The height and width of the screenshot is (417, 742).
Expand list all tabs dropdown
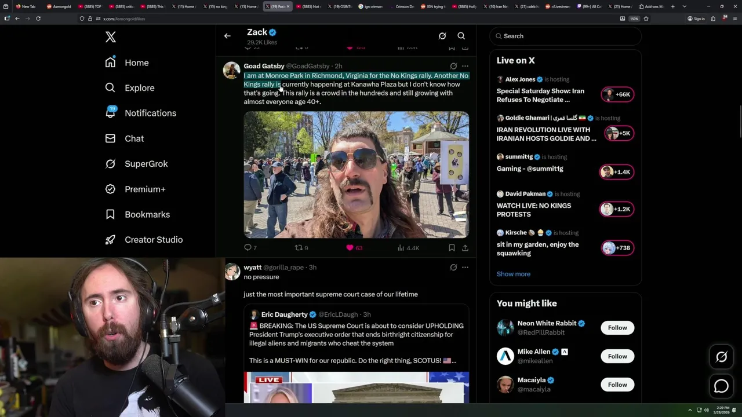click(685, 6)
